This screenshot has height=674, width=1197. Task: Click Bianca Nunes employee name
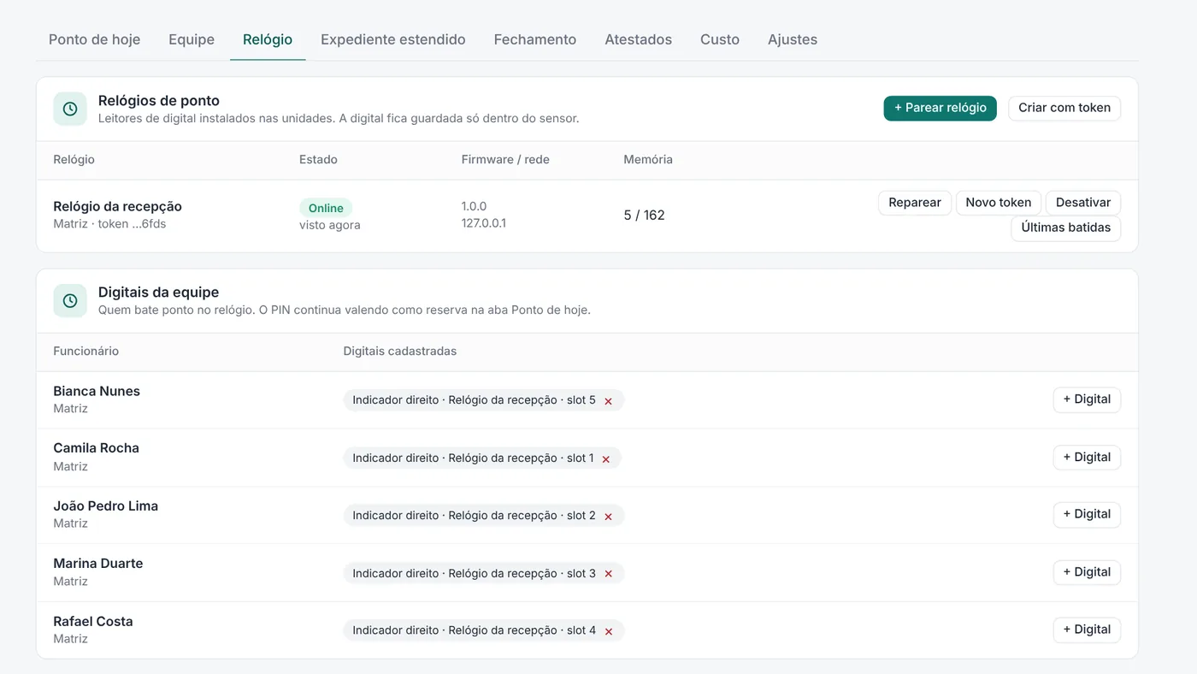point(97,391)
